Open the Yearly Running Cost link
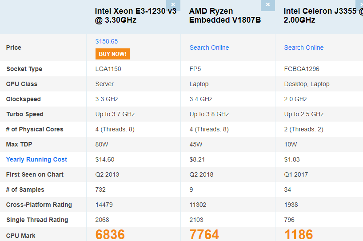This screenshot has width=363, height=241. click(36, 160)
